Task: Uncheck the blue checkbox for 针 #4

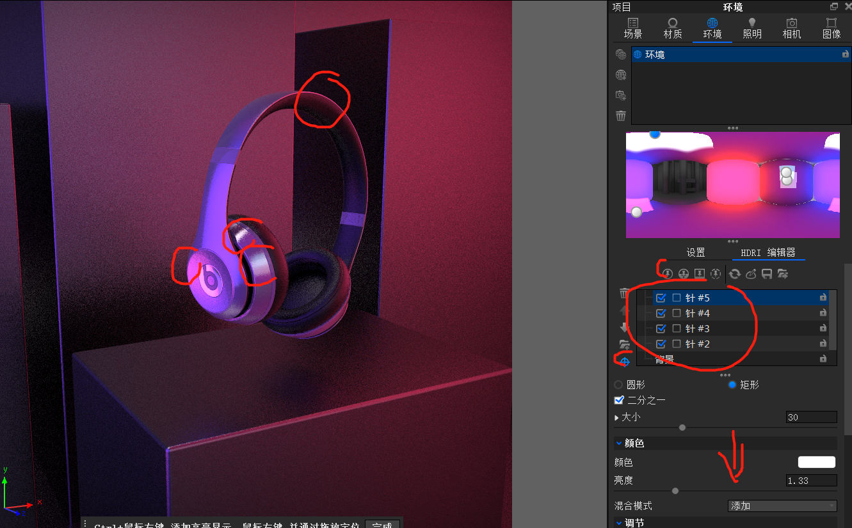Action: click(661, 313)
